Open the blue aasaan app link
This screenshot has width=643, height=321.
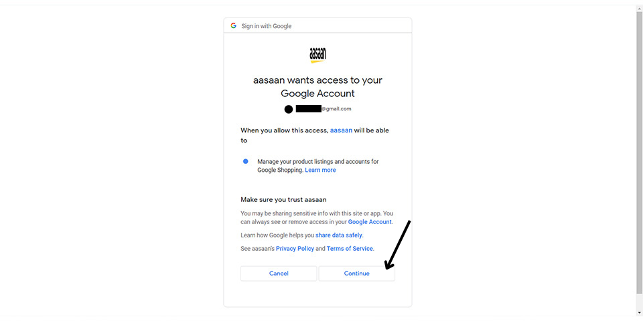(341, 130)
